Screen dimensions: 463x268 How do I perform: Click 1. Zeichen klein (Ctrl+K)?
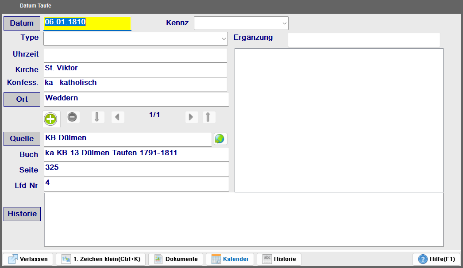[101, 259]
